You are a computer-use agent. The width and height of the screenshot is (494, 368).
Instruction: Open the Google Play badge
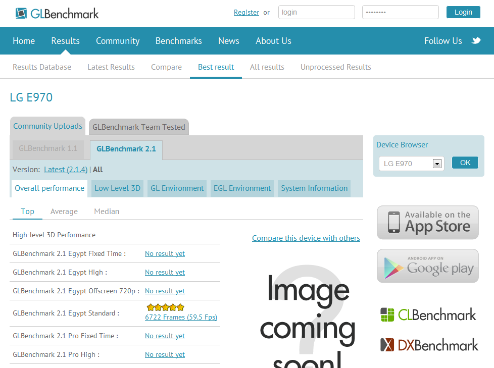pyautogui.click(x=427, y=266)
